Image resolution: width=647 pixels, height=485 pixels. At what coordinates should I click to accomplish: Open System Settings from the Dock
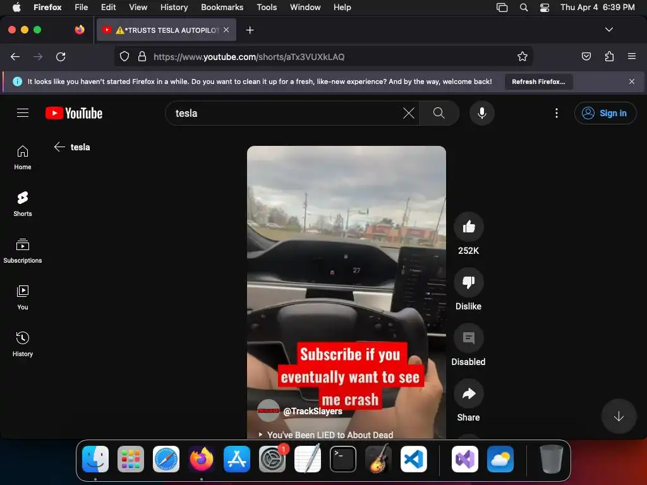[x=272, y=459]
